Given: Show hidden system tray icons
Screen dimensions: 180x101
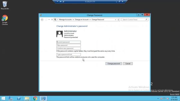Looking at the screenshot, I should click(158, 98).
